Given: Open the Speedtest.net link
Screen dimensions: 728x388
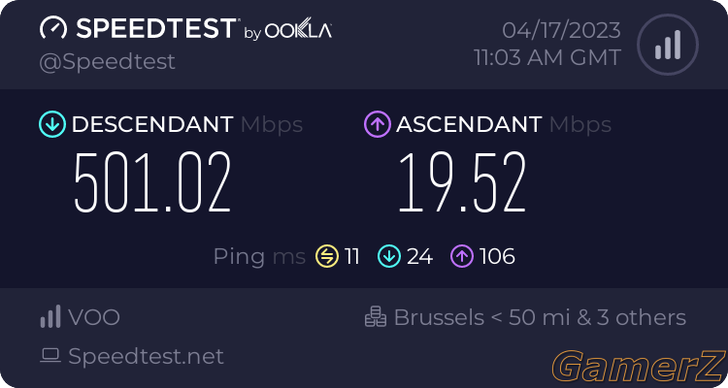Looking at the screenshot, I should [146, 356].
